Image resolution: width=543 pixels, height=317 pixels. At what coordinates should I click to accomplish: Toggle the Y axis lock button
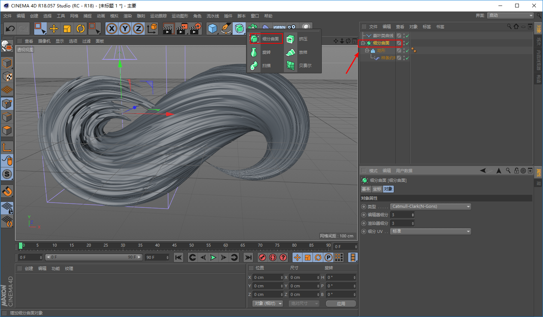click(x=125, y=29)
